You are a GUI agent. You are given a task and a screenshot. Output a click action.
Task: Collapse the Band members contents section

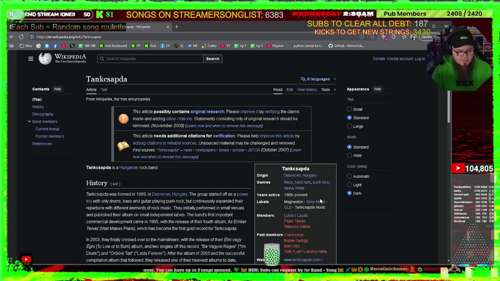pyautogui.click(x=29, y=121)
